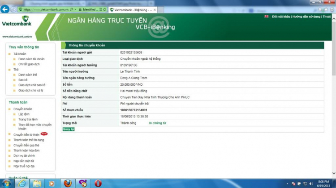Screen dimensions: 336x188
Task: Click bank name Dong A Giong Trom
Action: click(134, 78)
